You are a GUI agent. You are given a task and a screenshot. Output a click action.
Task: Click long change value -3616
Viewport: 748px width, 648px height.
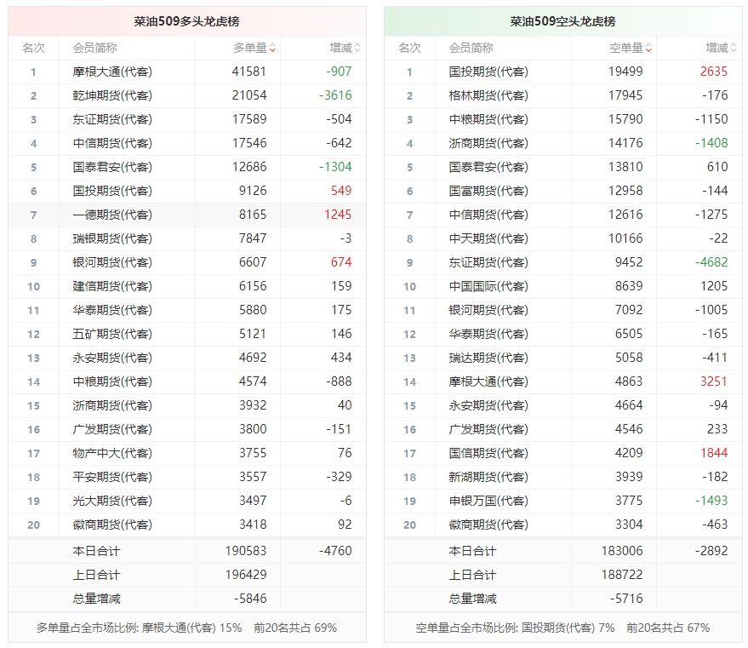click(x=335, y=95)
